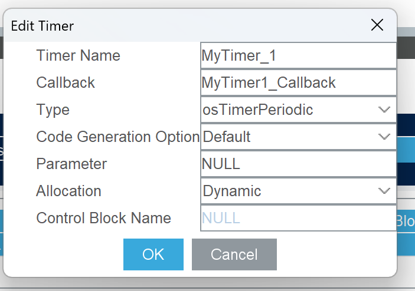This screenshot has width=415, height=291.
Task: Expand the Type dropdown arrow
Action: [384, 110]
